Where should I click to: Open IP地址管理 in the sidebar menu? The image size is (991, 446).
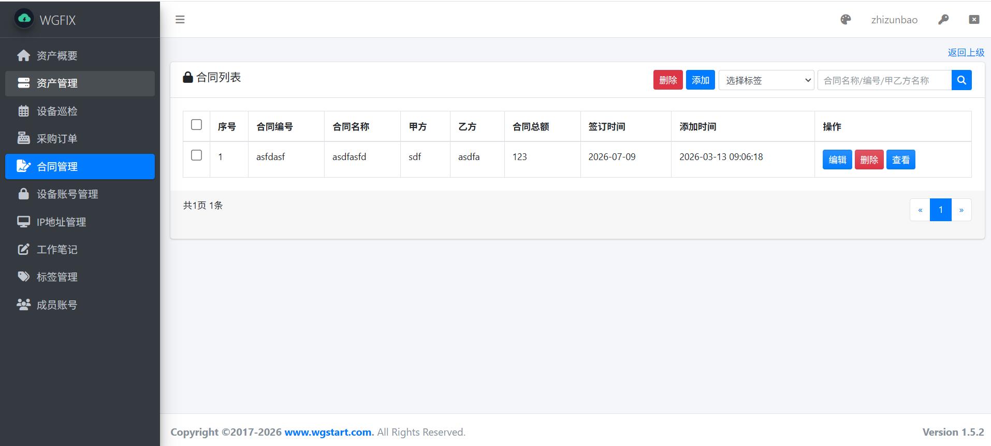pos(61,222)
